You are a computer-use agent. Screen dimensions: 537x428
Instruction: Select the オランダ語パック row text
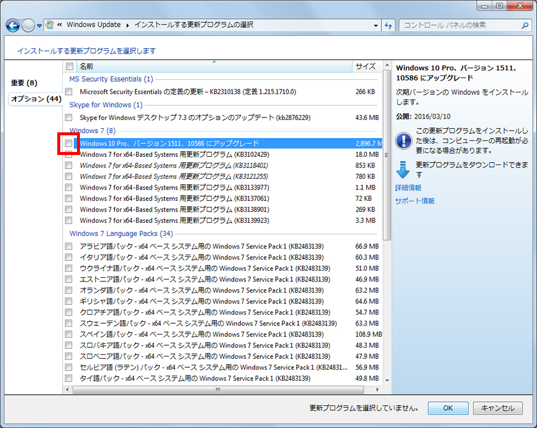tap(202, 290)
